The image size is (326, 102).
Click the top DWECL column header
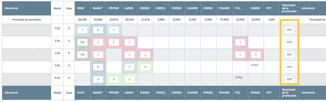pyautogui.click(x=161, y=8)
